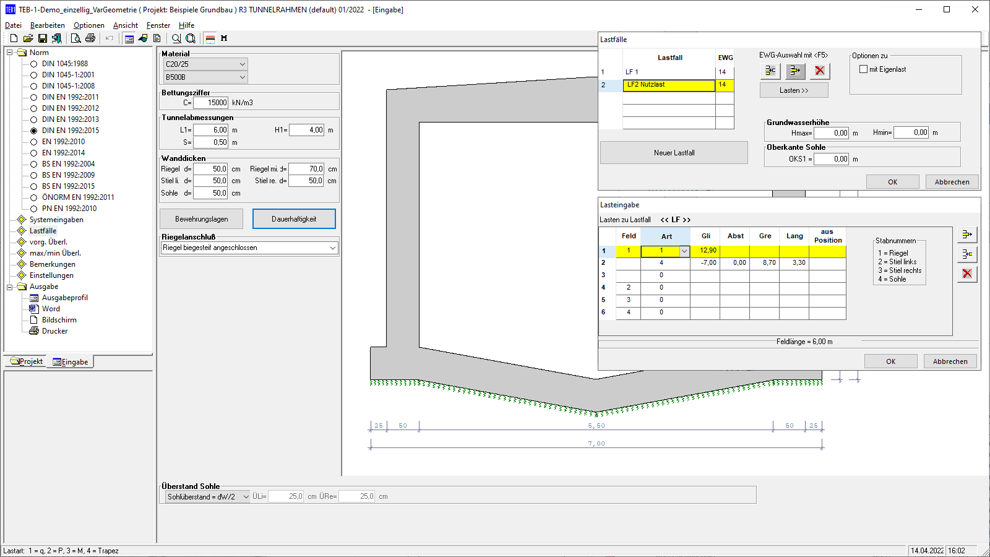Viewport: 990px width, 557px height.
Task: Click the exit door toolbar icon
Action: [57, 38]
